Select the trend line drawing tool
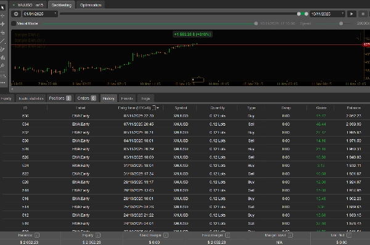The width and height of the screenshot is (370, 245). coord(2,41)
